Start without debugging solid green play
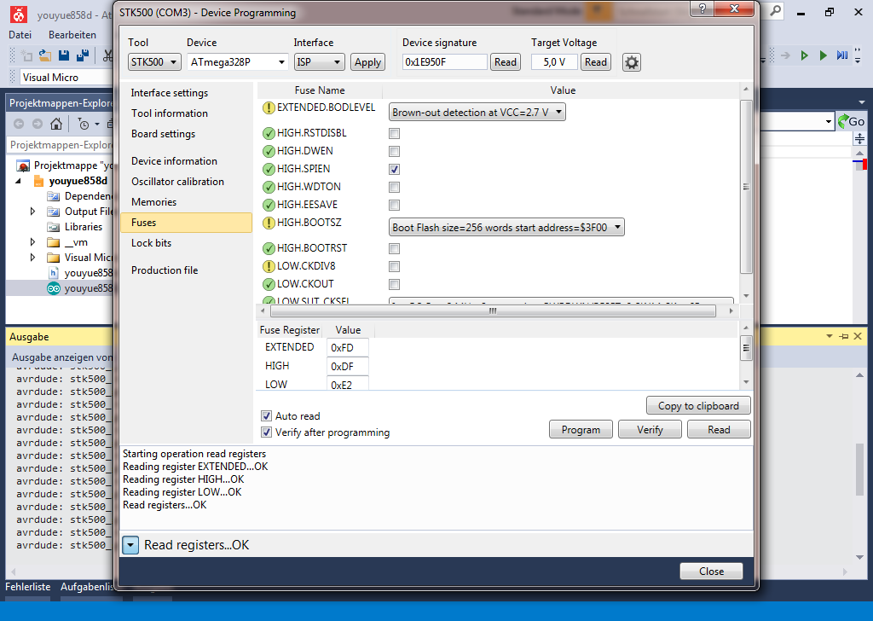 823,55
